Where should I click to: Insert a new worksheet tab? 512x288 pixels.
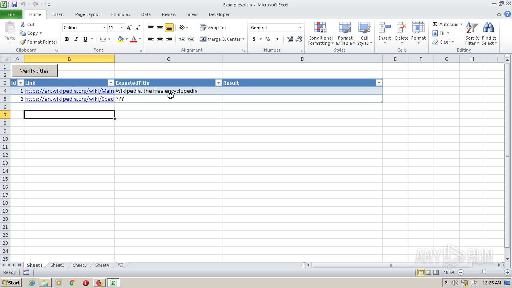pos(120,265)
